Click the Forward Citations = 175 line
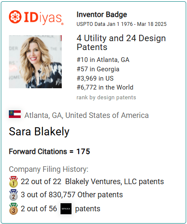This screenshot has width=187, height=224. click(49, 151)
